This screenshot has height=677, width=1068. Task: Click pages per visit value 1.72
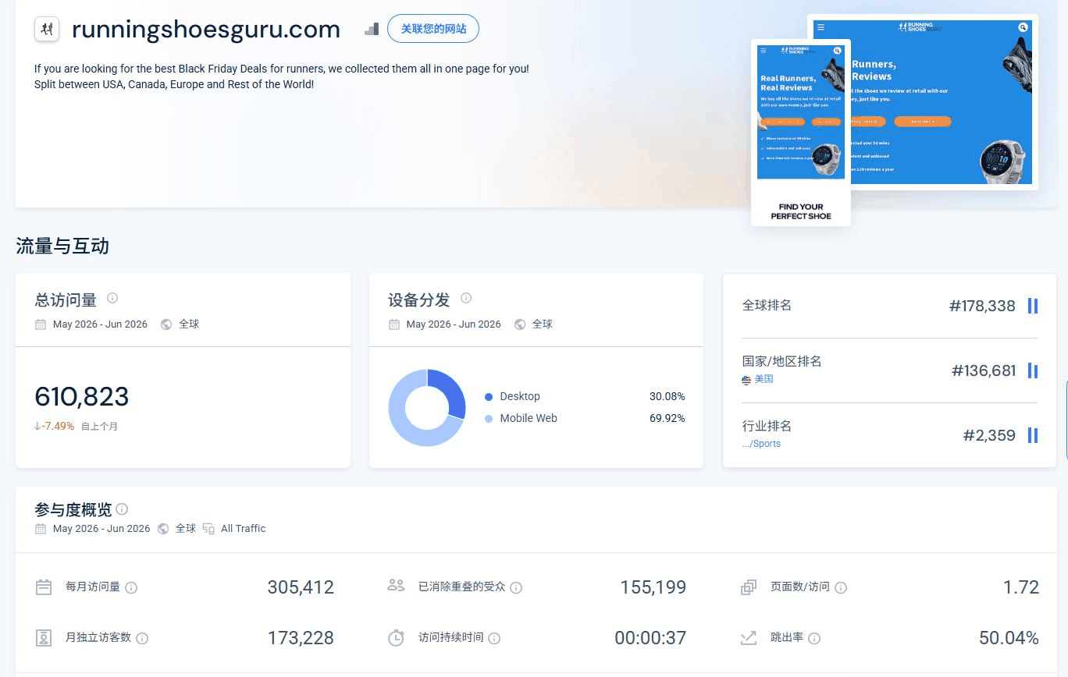point(1021,587)
